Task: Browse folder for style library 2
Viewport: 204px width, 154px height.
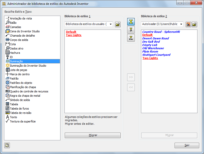Action: coord(194,24)
